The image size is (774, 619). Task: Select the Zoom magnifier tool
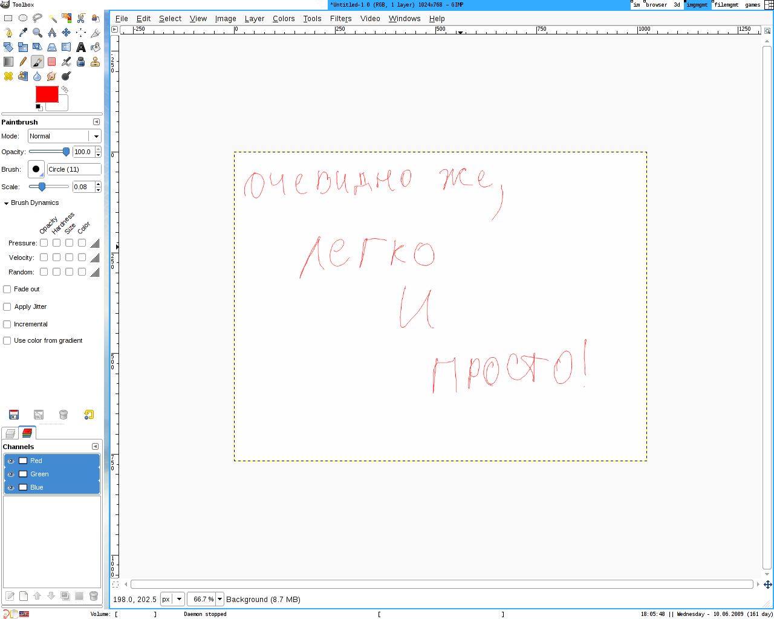(37, 33)
